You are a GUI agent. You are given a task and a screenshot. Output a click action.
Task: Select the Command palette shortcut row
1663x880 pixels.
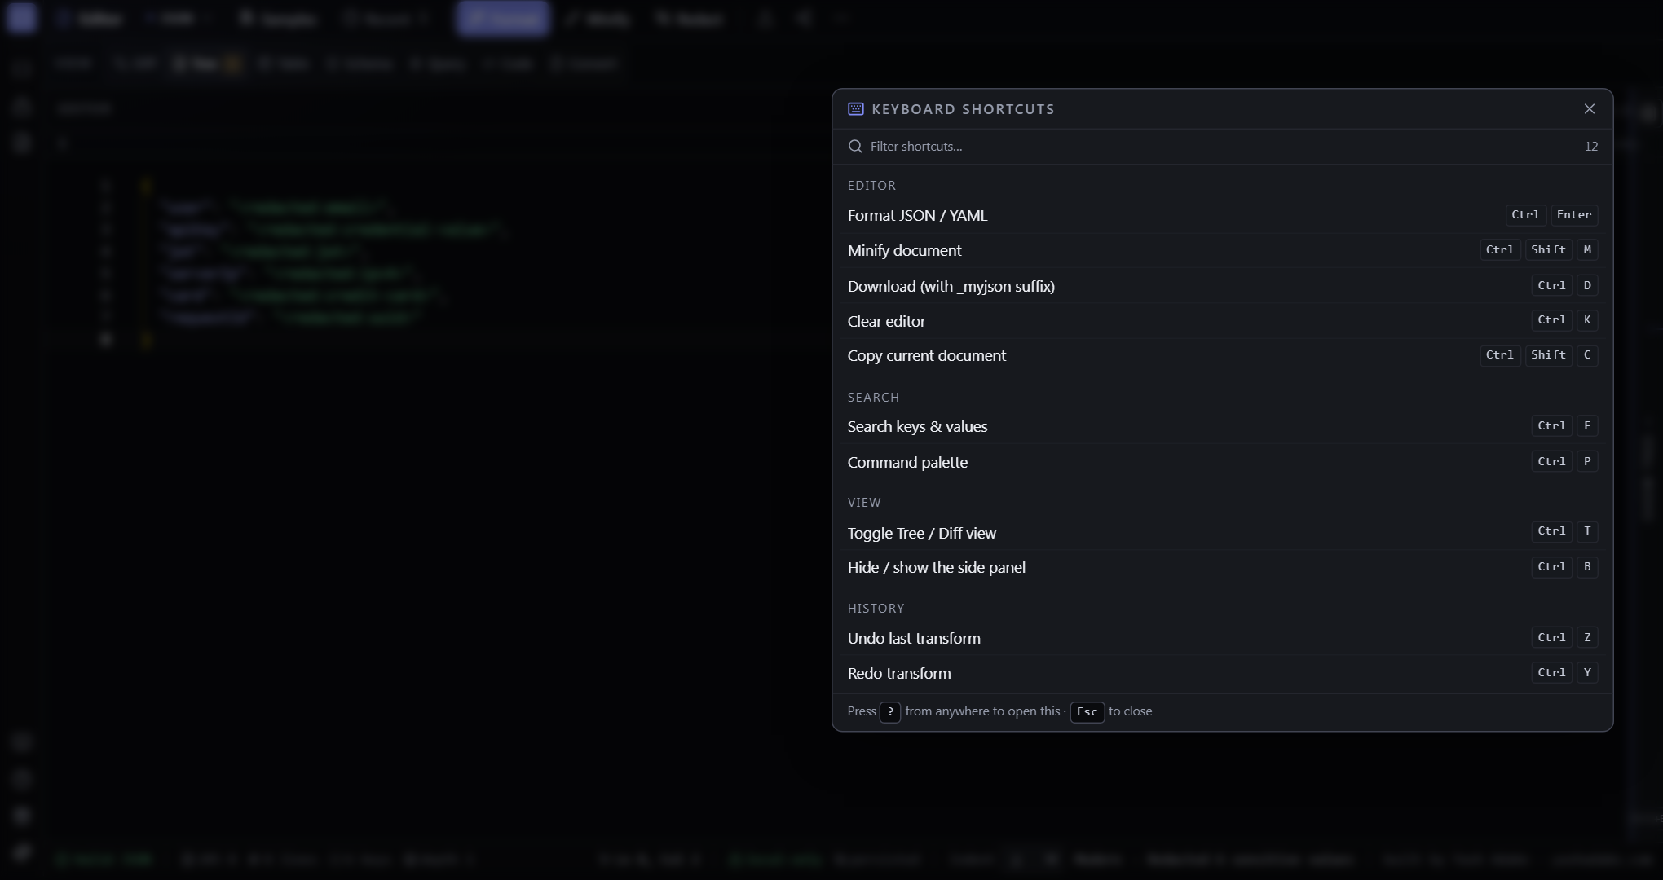[x=1222, y=462]
